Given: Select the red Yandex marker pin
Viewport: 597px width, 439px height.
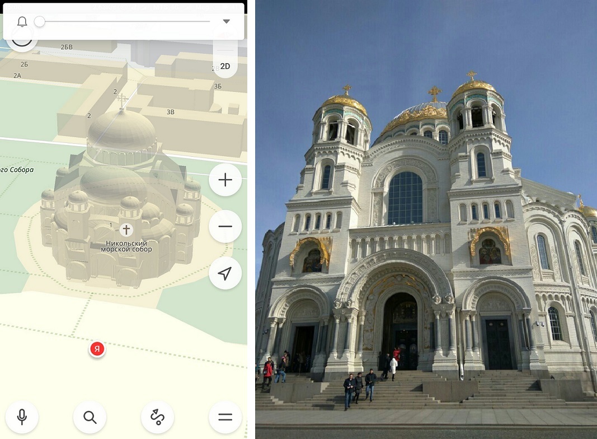Looking at the screenshot, I should [x=97, y=349].
